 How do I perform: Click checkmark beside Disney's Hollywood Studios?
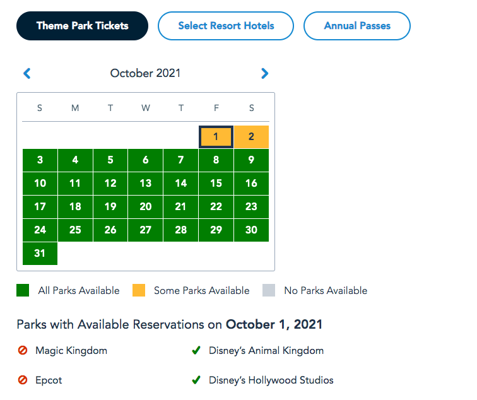click(196, 380)
